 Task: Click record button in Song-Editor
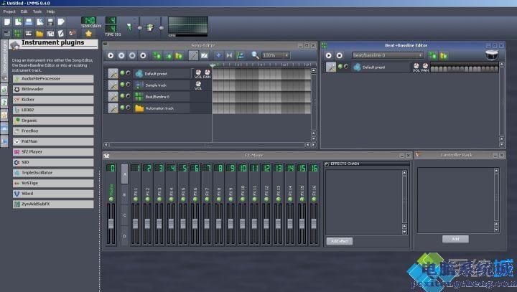121,56
